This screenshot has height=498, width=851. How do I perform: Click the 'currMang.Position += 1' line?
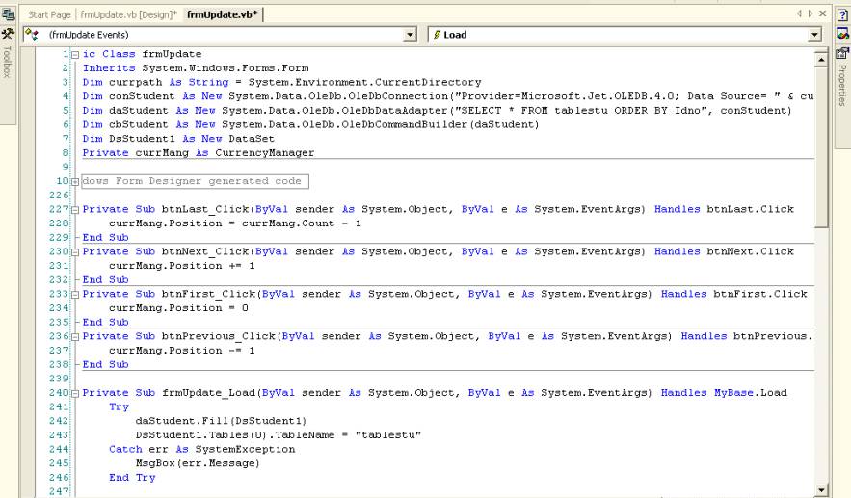coord(181,266)
